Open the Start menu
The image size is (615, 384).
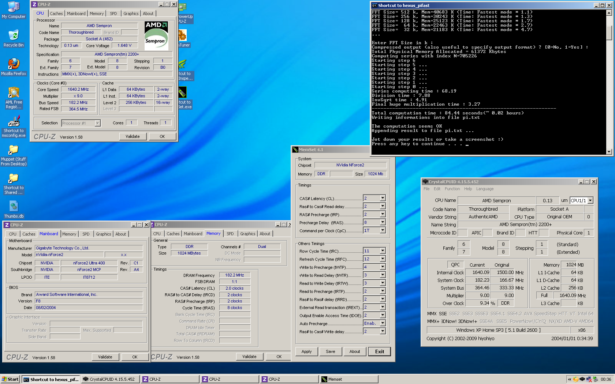coord(10,379)
